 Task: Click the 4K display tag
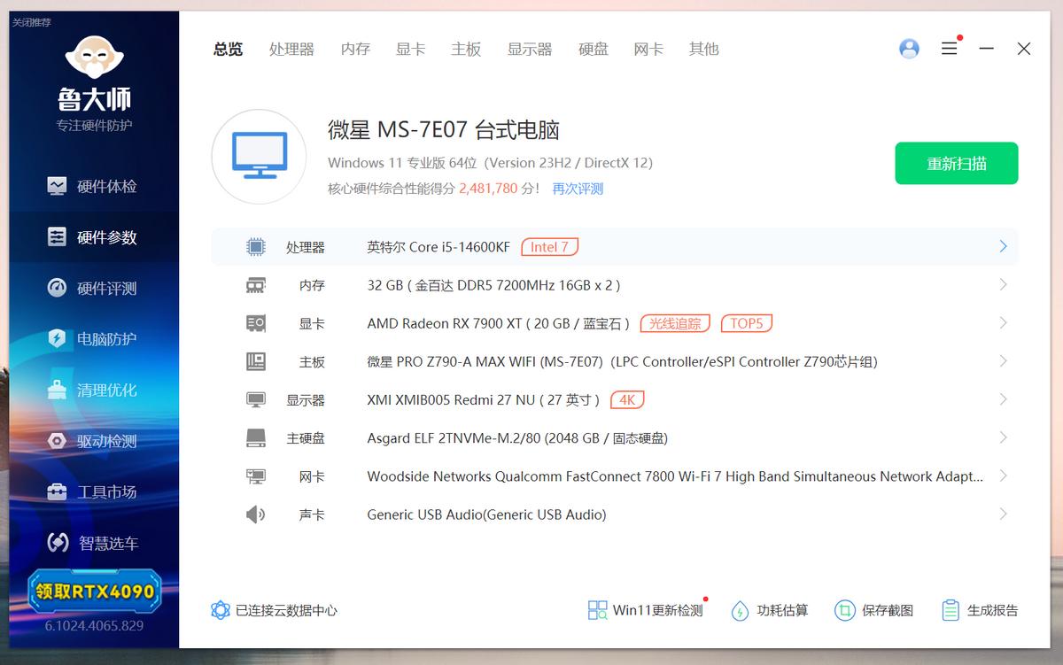[627, 399]
